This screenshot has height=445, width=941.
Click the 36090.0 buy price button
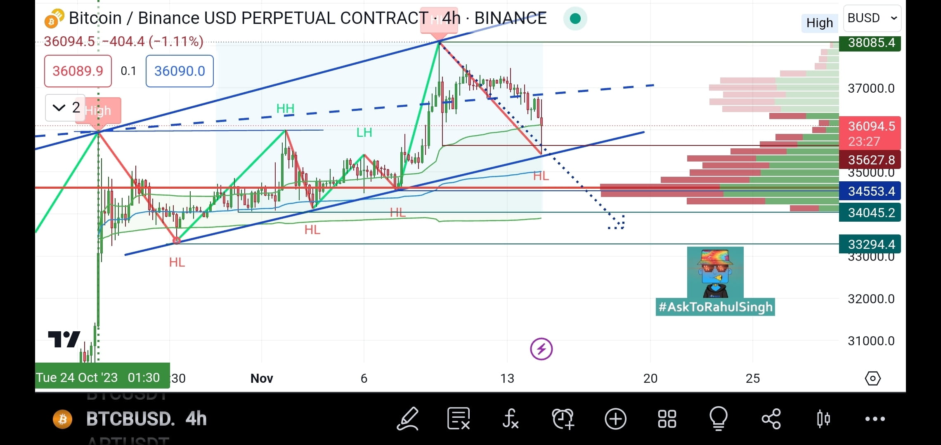(179, 71)
